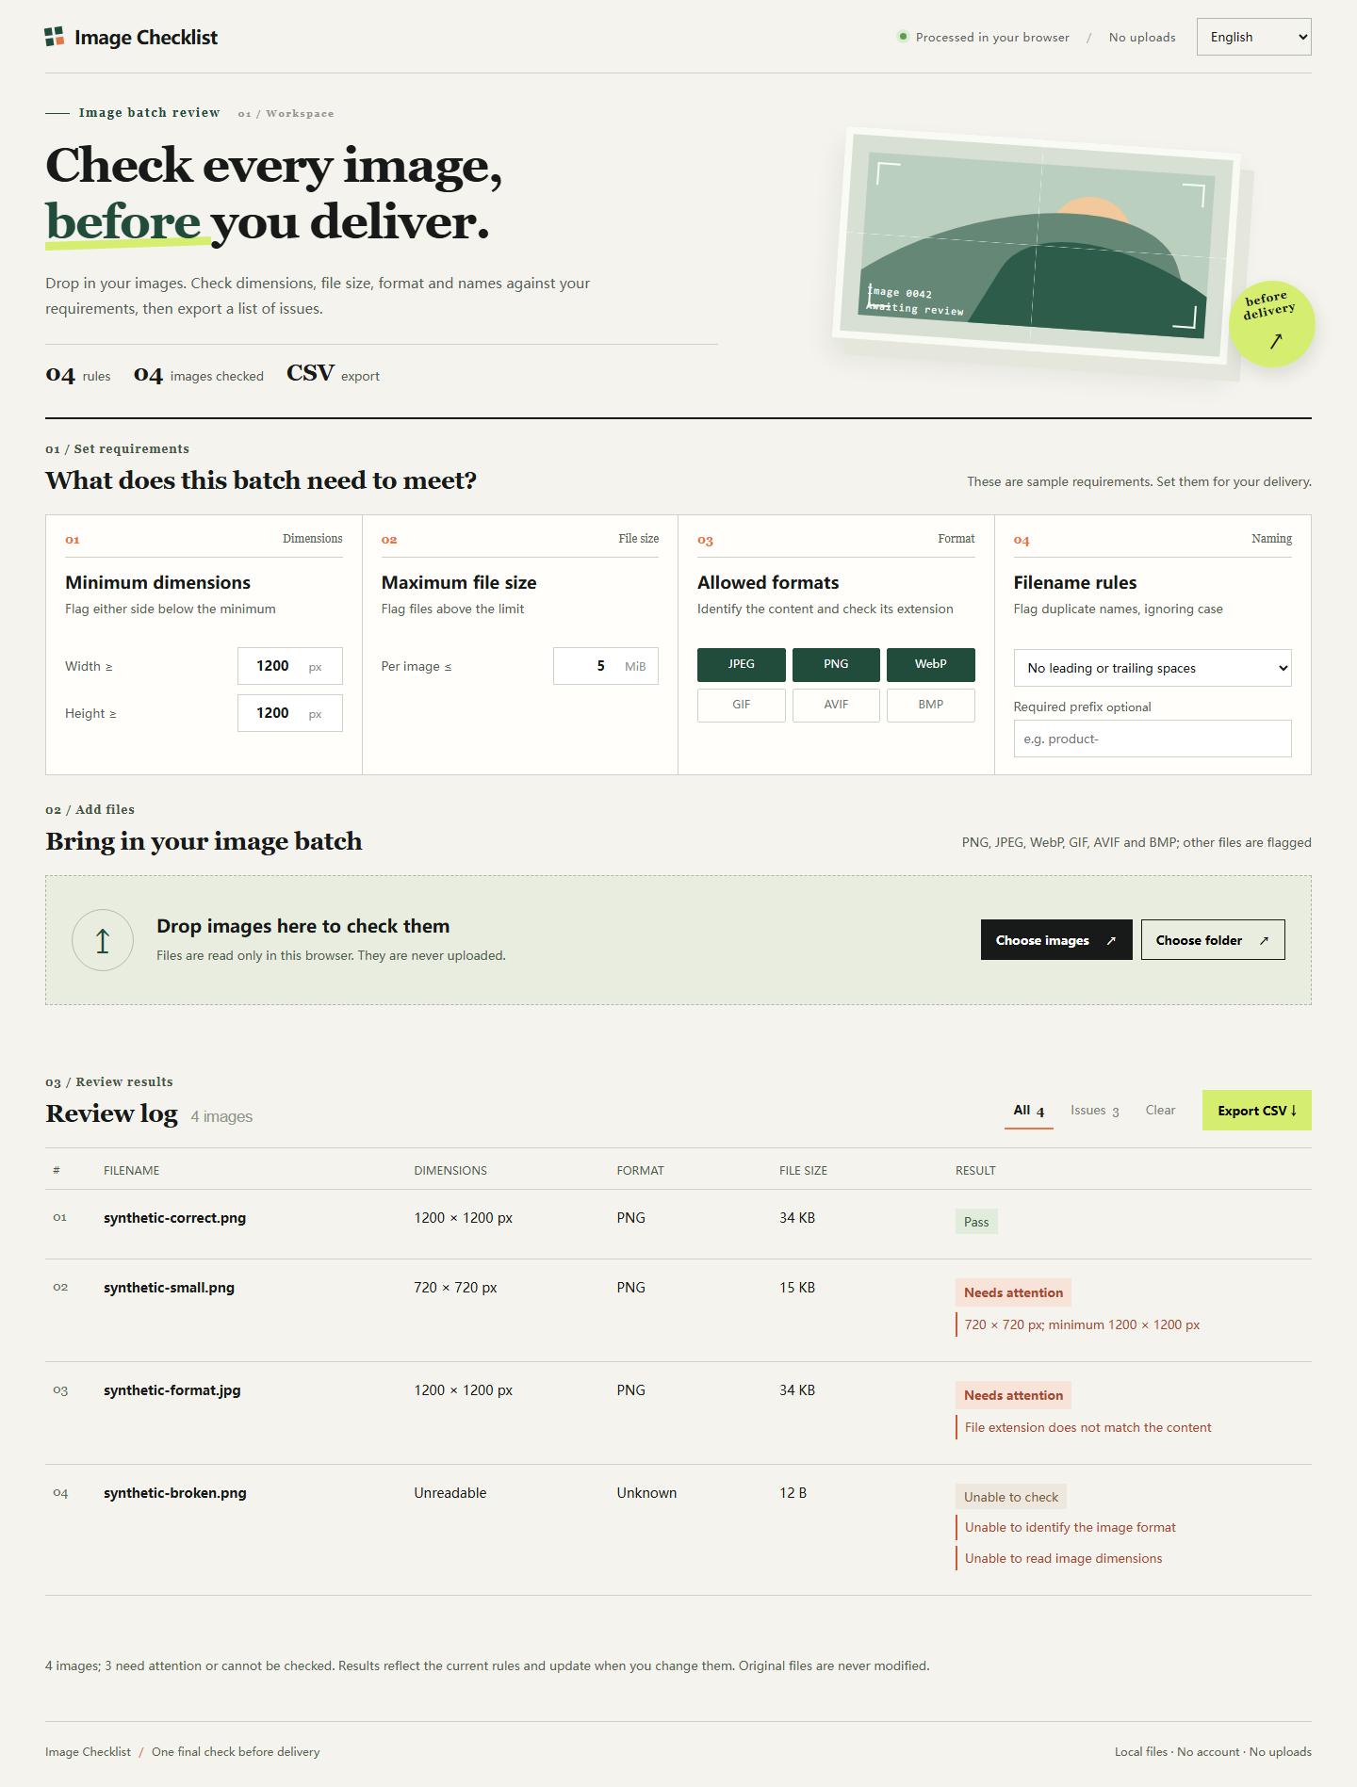Screen dimensions: 1357x1787
Task: Click the upload arrow circle icon
Action: [103, 940]
